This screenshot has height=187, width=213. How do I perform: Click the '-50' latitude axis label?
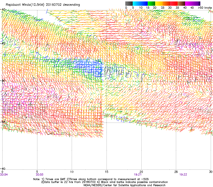(x=3, y=81)
